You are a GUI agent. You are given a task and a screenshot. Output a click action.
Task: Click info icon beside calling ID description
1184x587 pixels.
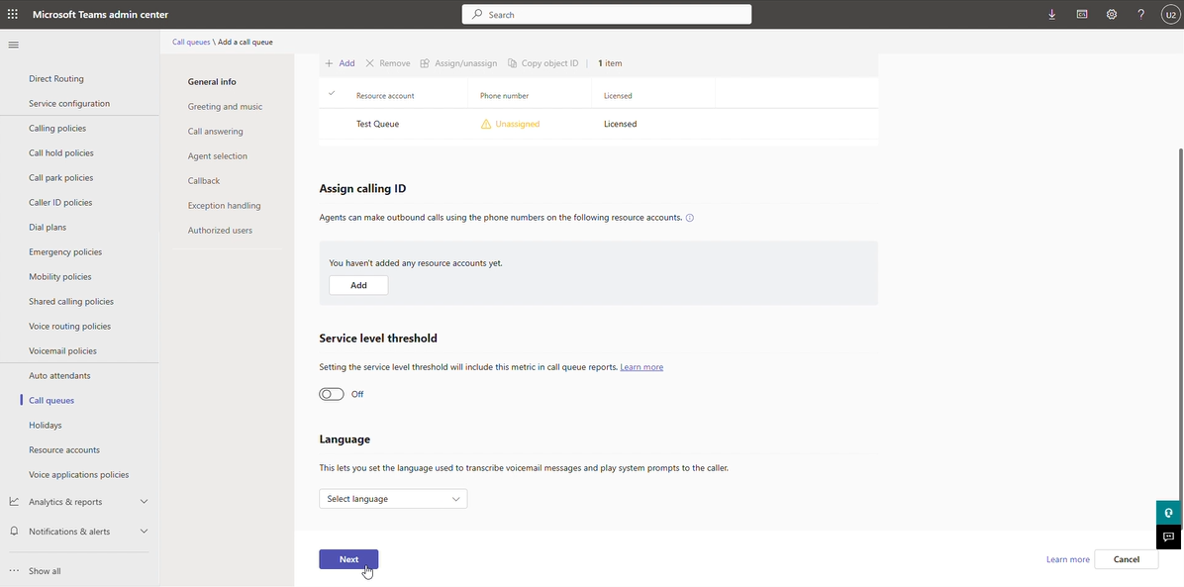[689, 218]
